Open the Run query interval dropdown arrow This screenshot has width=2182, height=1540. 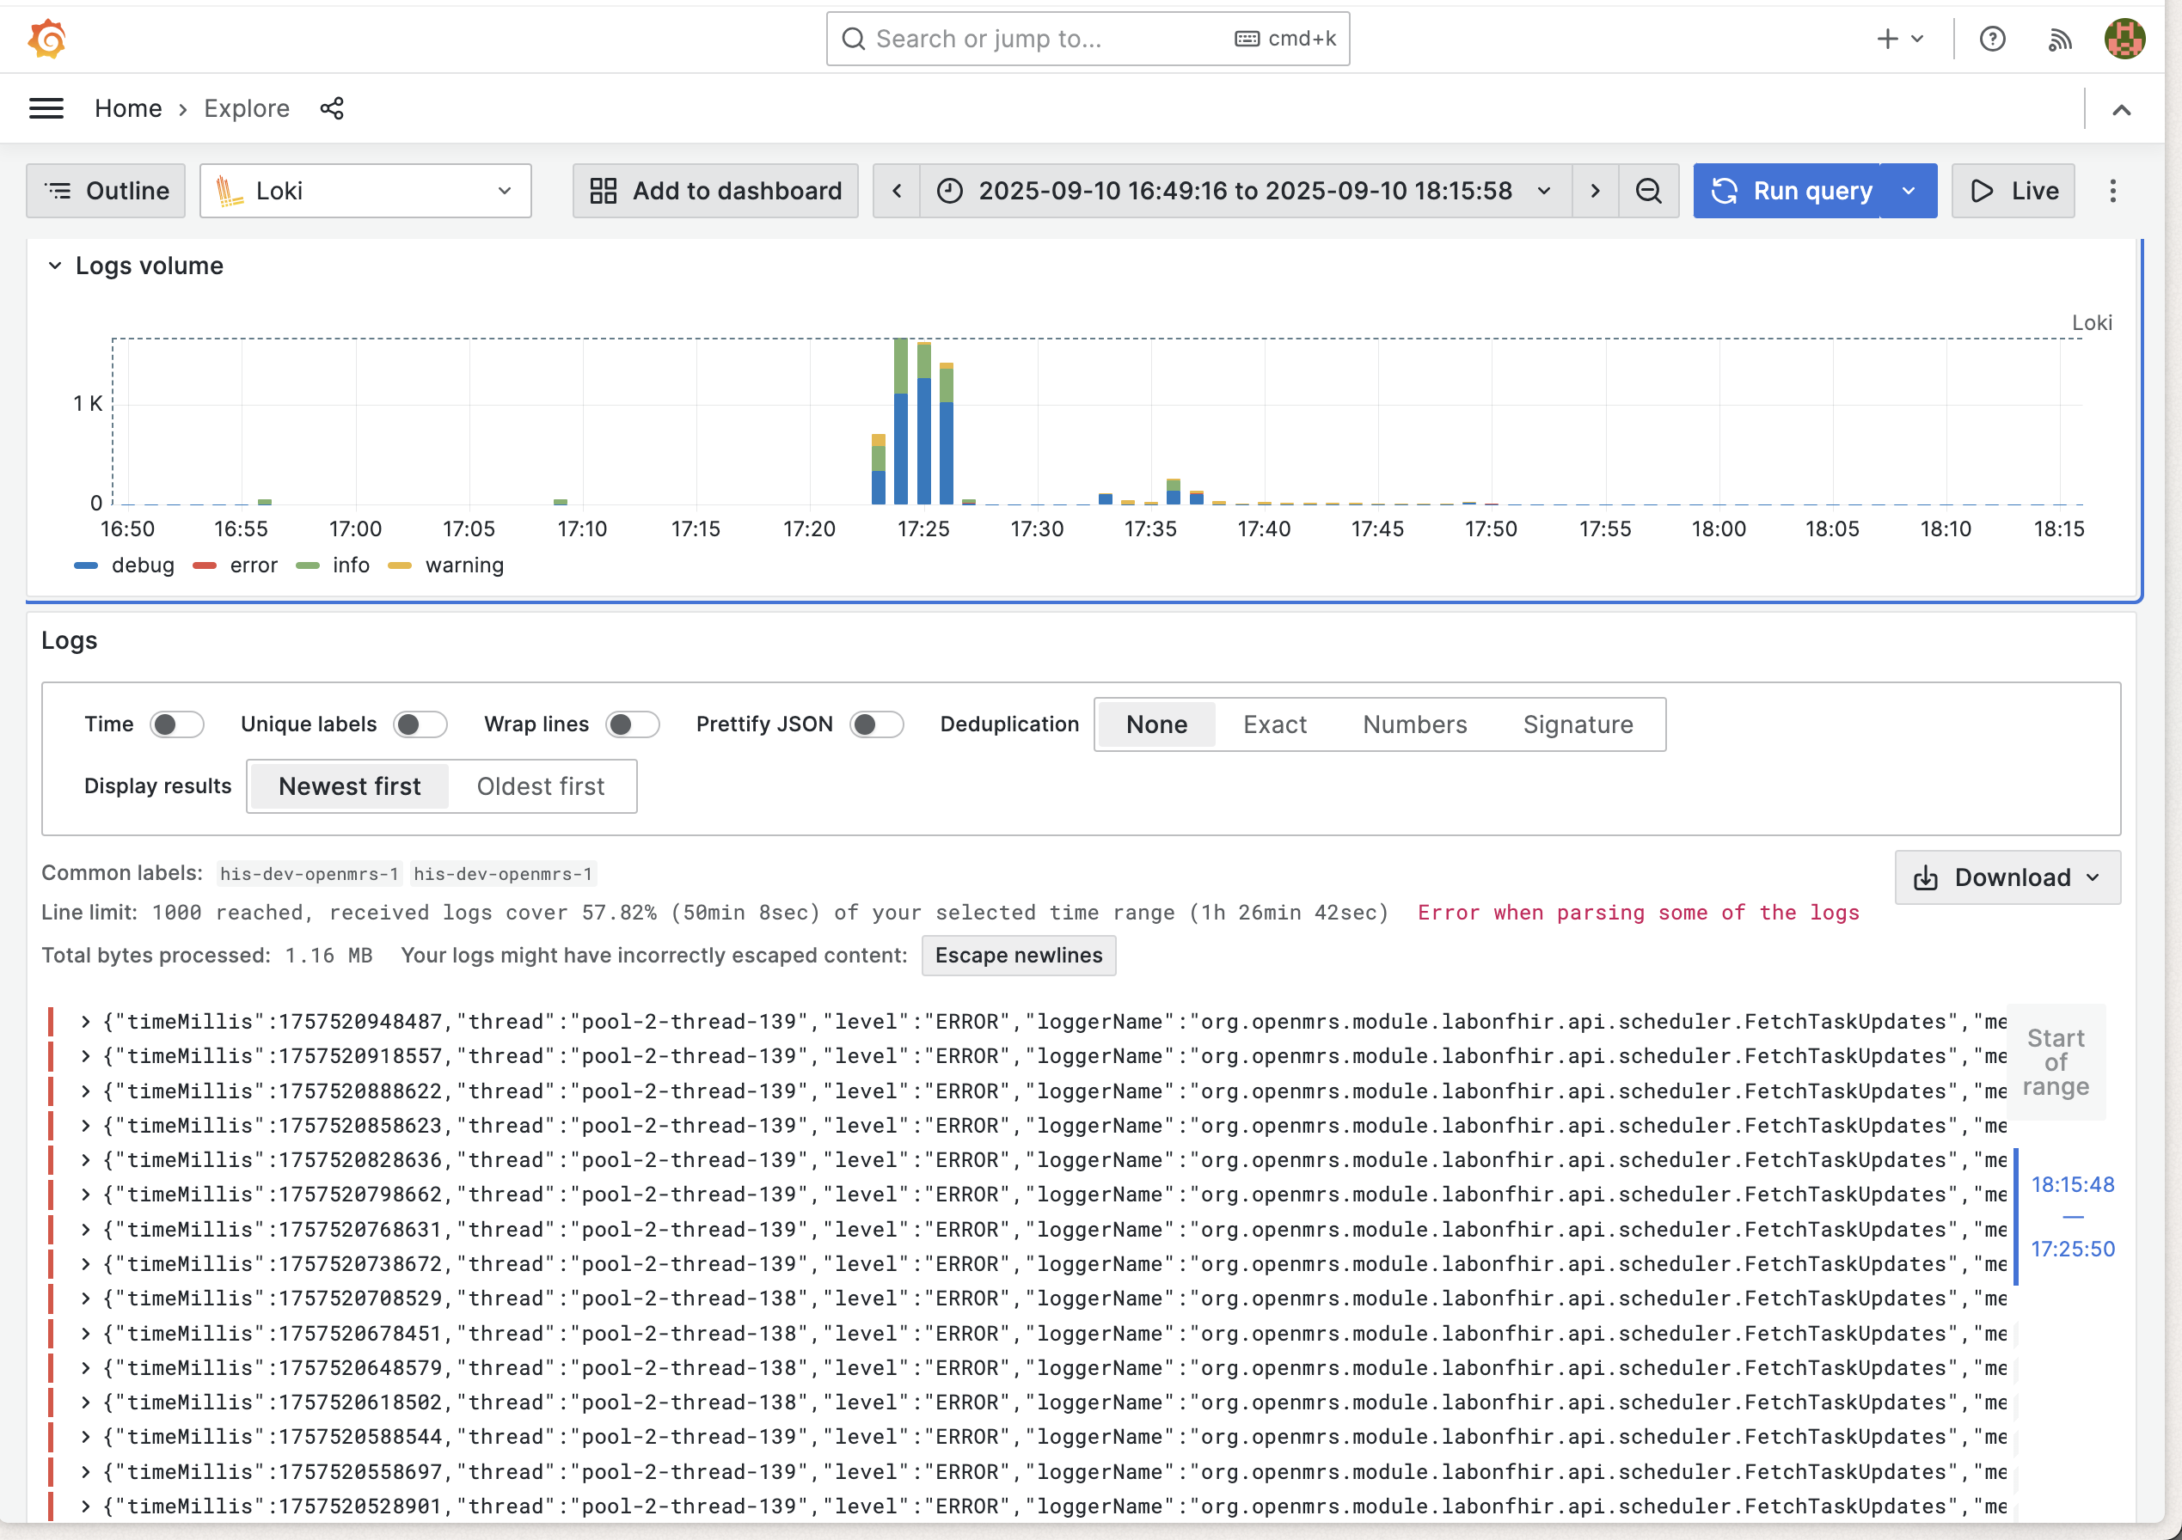(x=1909, y=191)
